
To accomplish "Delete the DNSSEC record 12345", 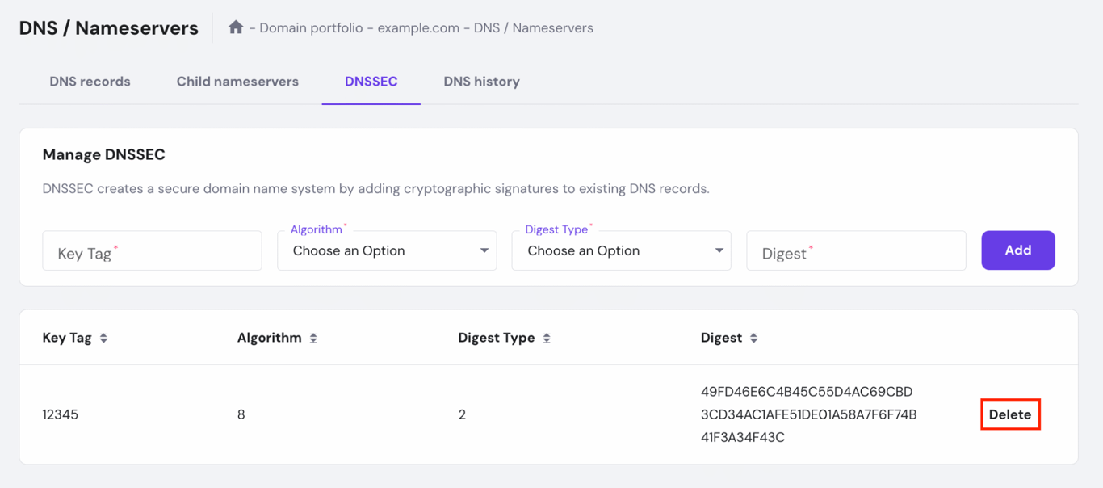I will click(1010, 414).
